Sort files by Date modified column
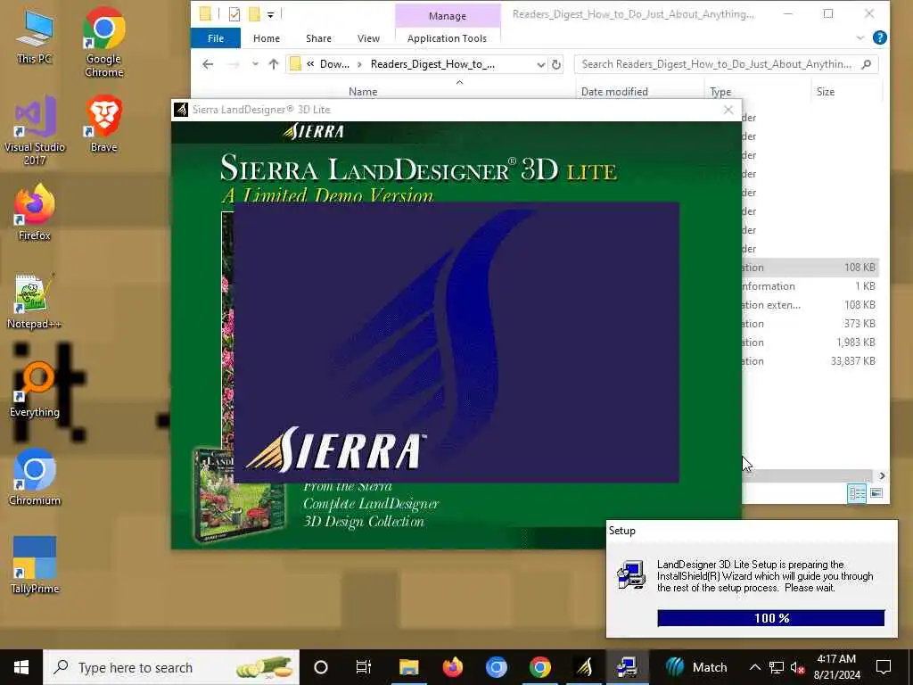The width and height of the screenshot is (913, 685). pyautogui.click(x=614, y=92)
